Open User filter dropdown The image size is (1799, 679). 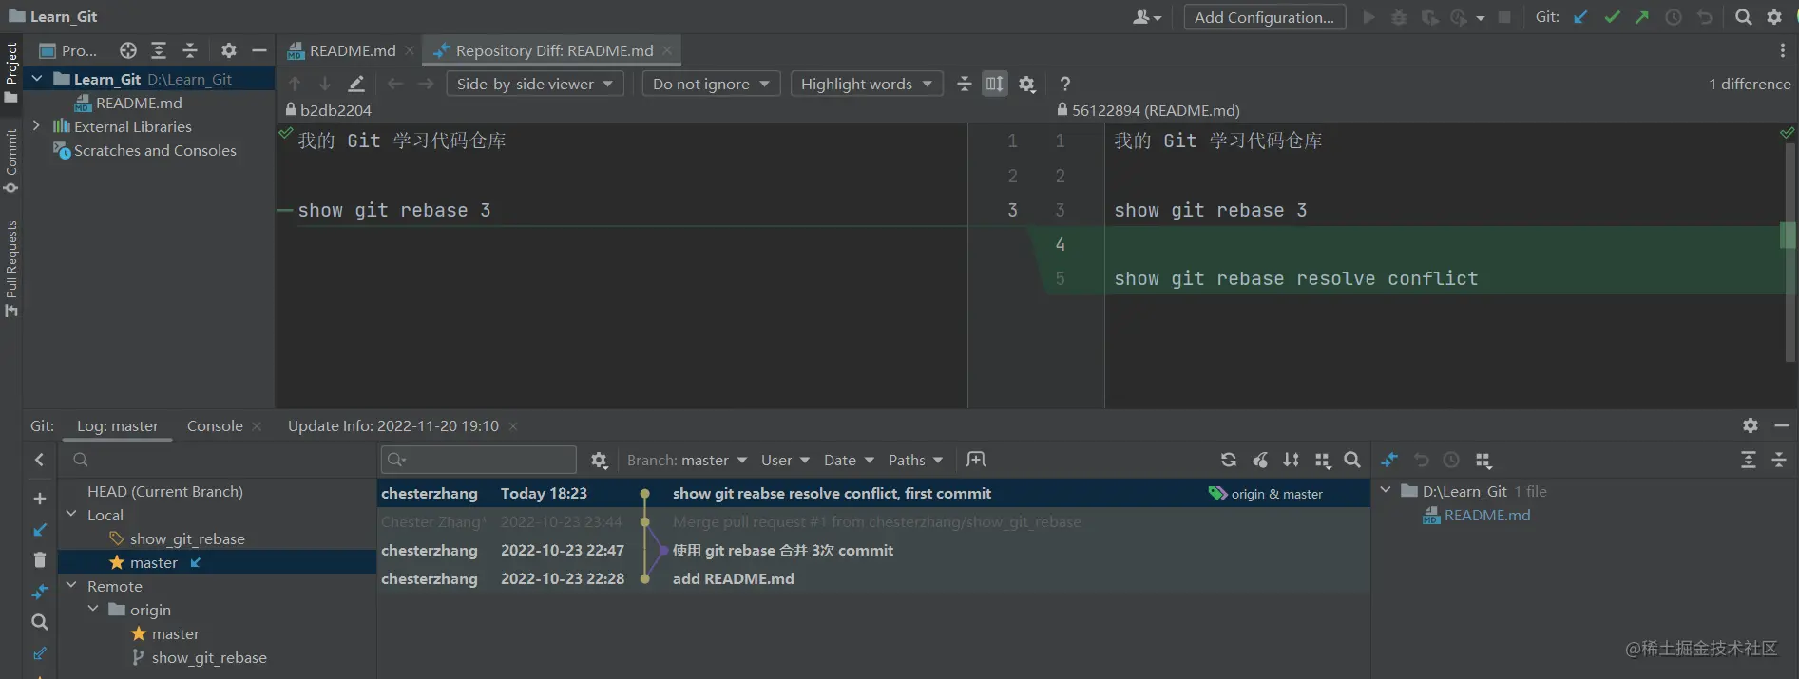point(785,460)
